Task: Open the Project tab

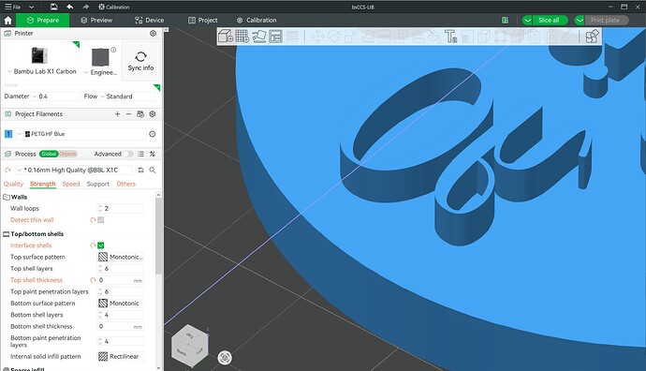Action: click(203, 21)
